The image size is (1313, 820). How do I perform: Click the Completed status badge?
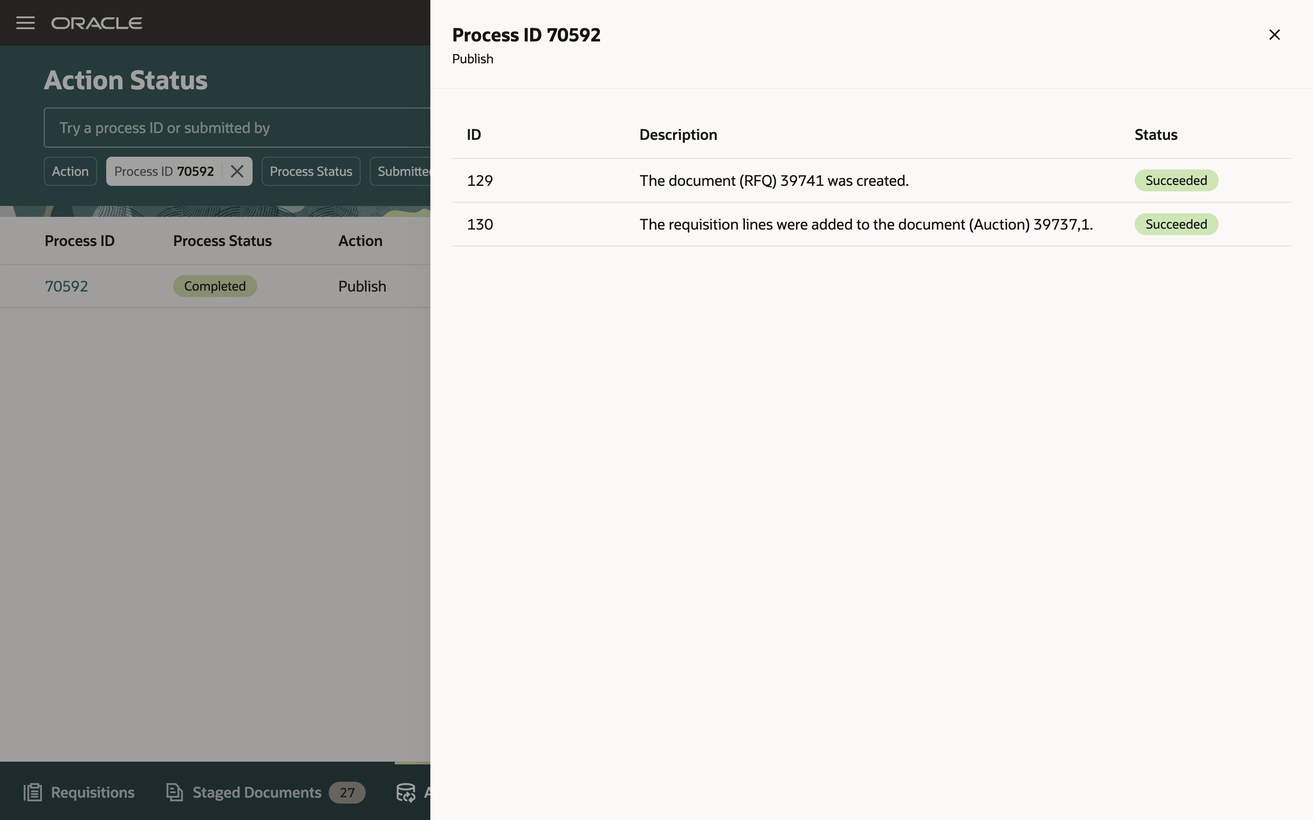(214, 286)
